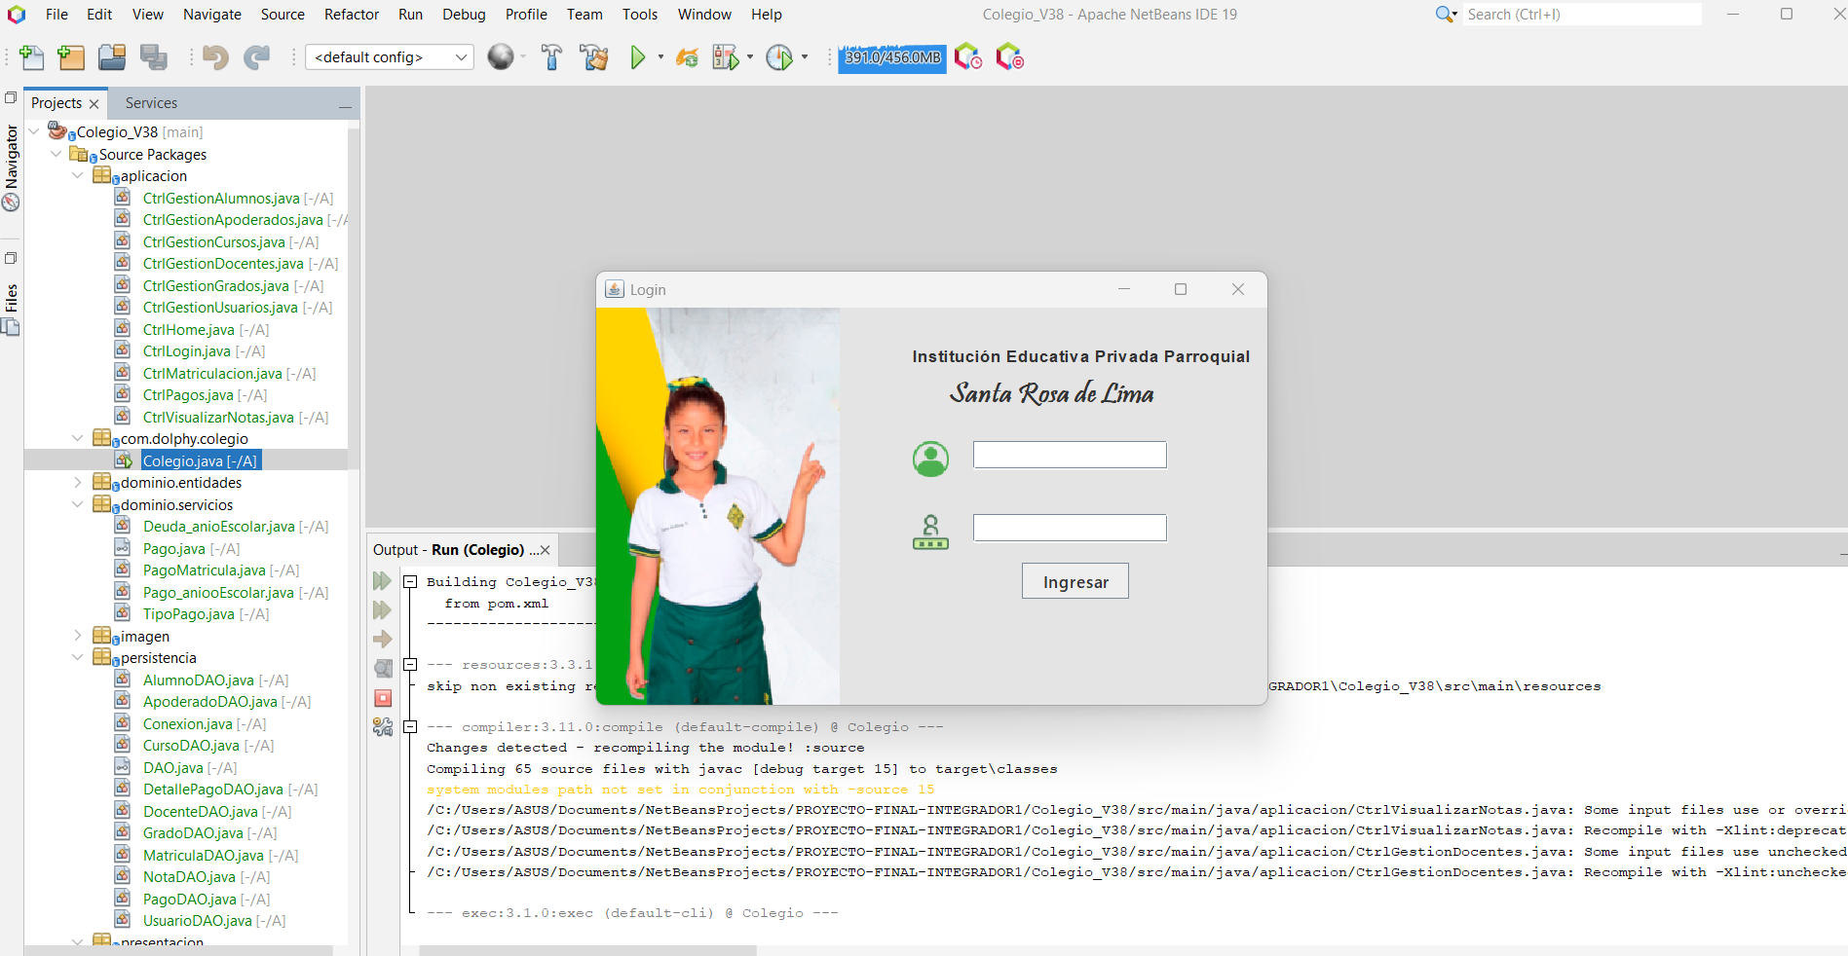This screenshot has height=956, width=1848.
Task: Expand the imagen package
Action: [78, 637]
